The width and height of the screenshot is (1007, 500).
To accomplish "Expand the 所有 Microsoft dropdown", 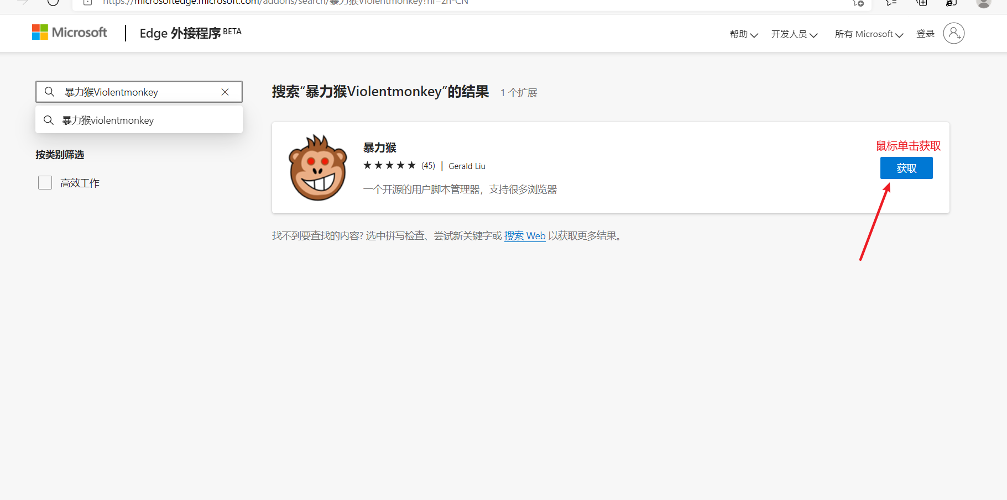I will [869, 34].
